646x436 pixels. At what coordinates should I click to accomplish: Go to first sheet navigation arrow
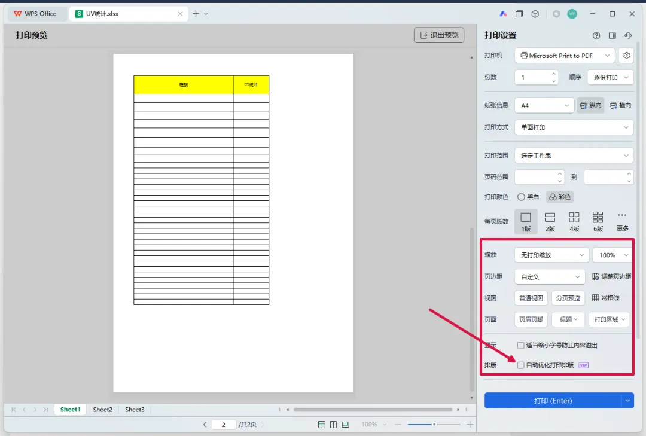(x=14, y=410)
